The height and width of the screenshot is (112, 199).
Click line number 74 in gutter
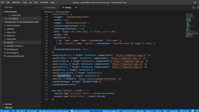tap(46, 87)
